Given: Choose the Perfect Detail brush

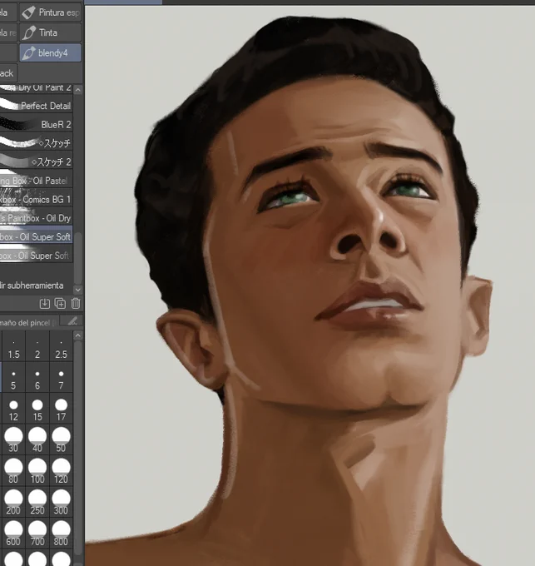Looking at the screenshot, I should pyautogui.click(x=36, y=106).
